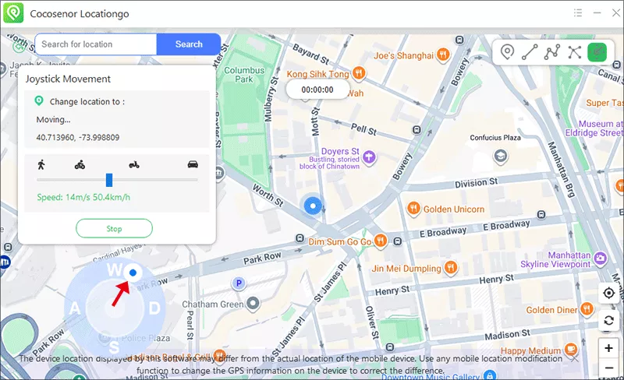Image resolution: width=624 pixels, height=380 pixels.
Task: Select the teleport location pin mode
Action: [x=508, y=52]
